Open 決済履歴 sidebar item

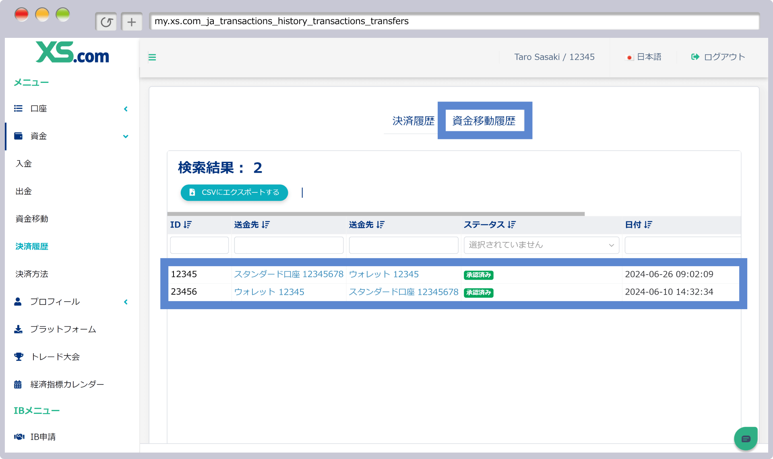[32, 246]
